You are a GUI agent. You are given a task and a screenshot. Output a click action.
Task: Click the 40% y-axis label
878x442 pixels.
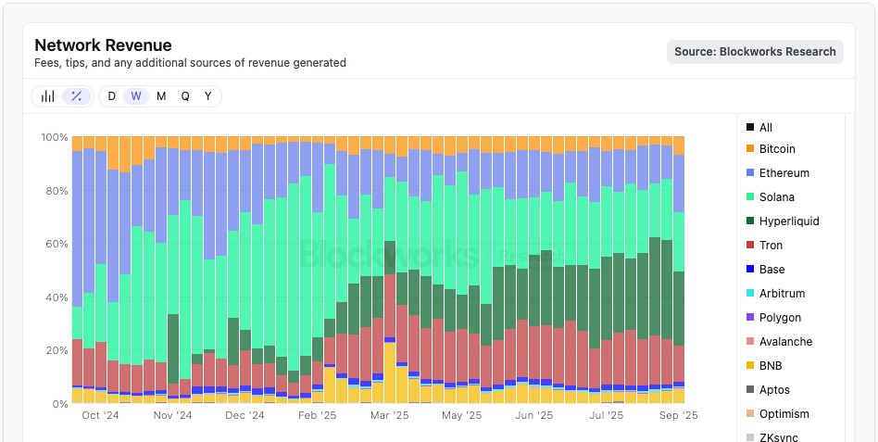pos(56,297)
